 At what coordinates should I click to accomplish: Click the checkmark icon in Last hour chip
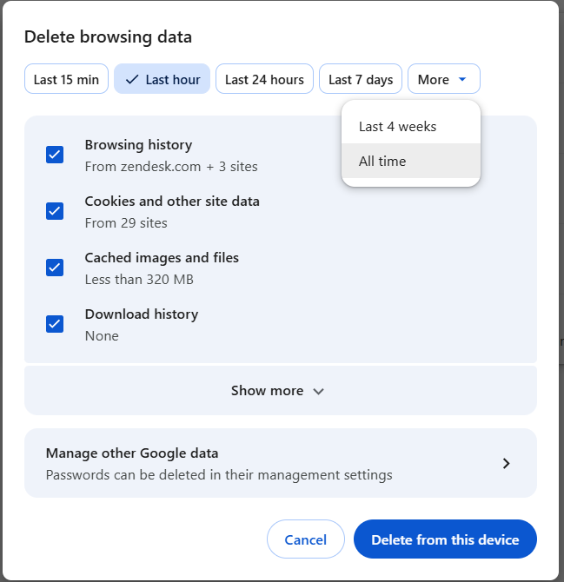(132, 79)
